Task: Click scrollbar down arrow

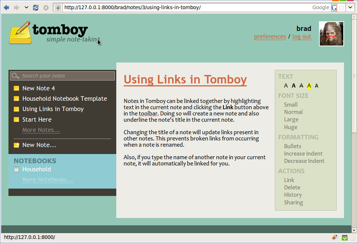Action: pyautogui.click(x=354, y=230)
